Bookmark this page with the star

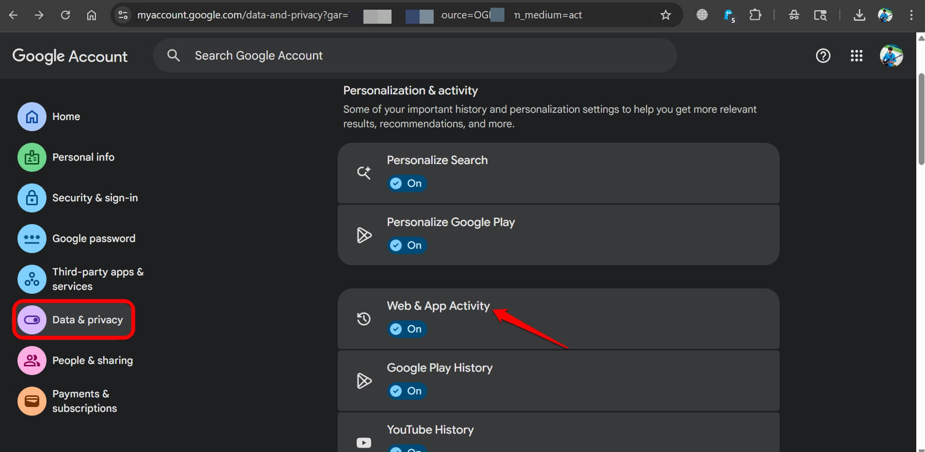click(666, 15)
